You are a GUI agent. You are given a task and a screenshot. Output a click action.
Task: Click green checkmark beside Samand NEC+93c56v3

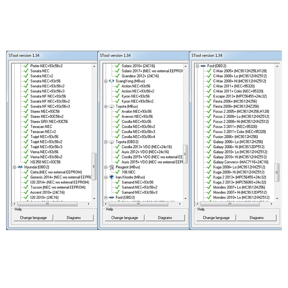coord(118,192)
